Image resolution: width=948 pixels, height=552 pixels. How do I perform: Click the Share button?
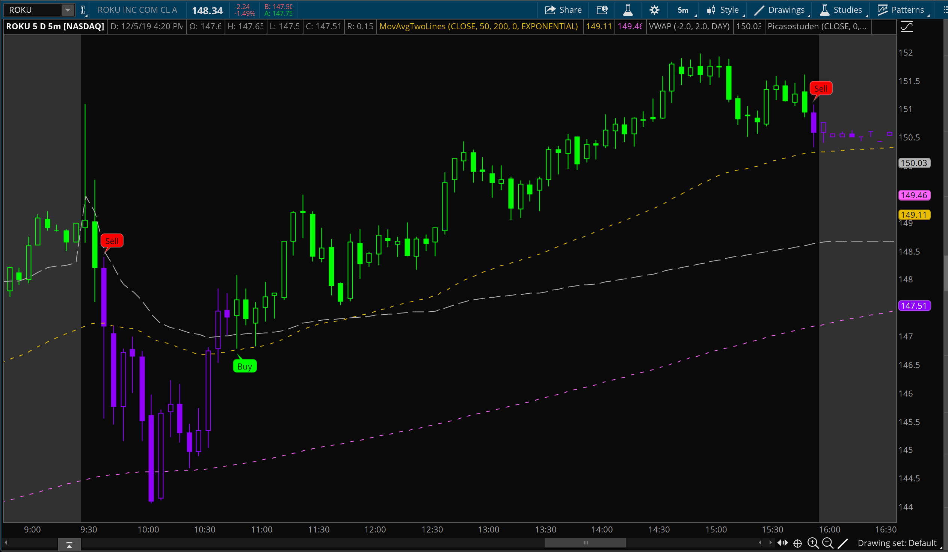coord(563,10)
